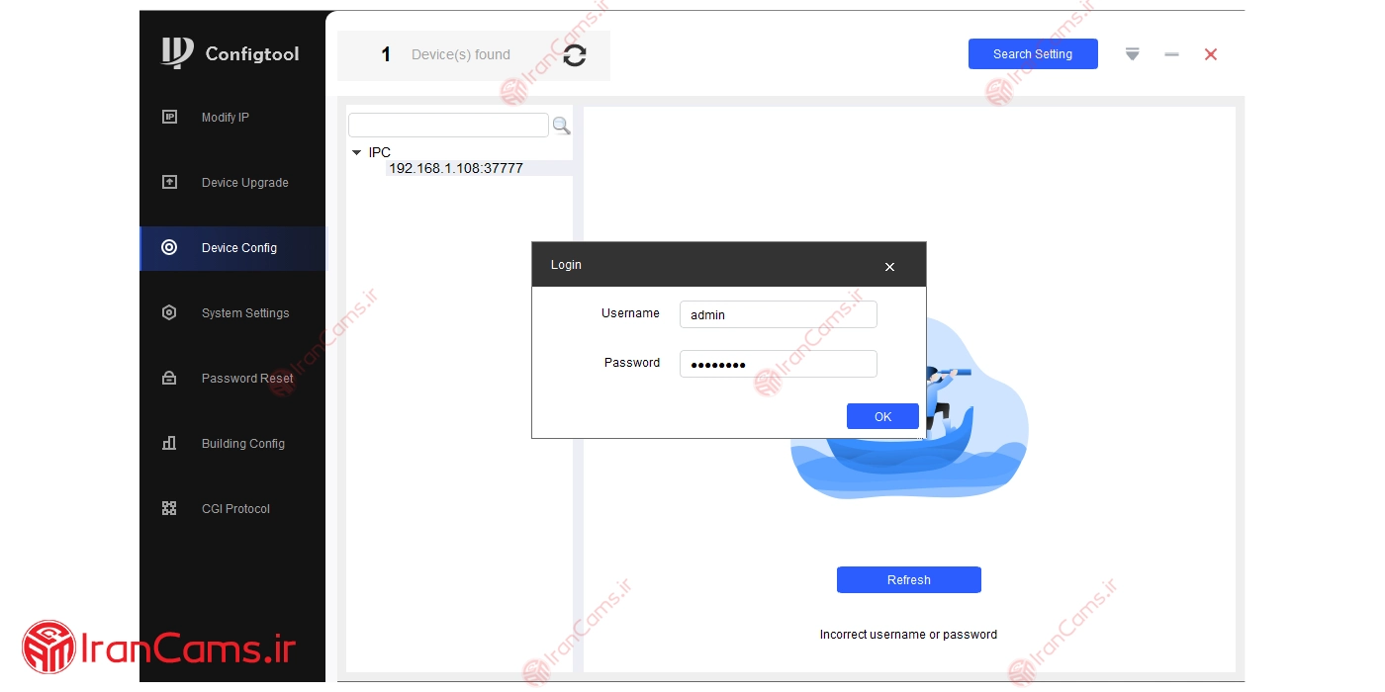Close the Login dialog
1385x692 pixels.
click(x=889, y=267)
